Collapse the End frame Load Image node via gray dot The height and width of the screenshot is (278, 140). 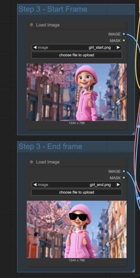click(x=31, y=162)
